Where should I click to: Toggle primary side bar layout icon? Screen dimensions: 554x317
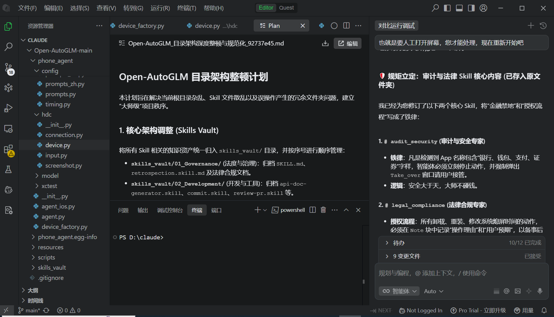click(447, 8)
